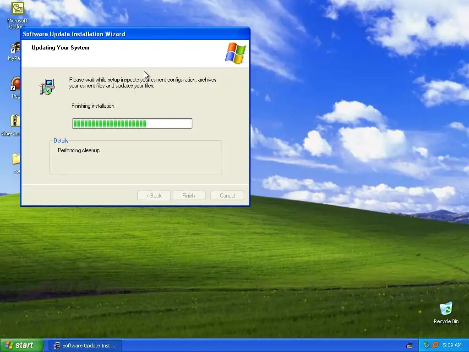Click the orange magnifier tray icon
This screenshot has width=469, height=352.
point(435,345)
